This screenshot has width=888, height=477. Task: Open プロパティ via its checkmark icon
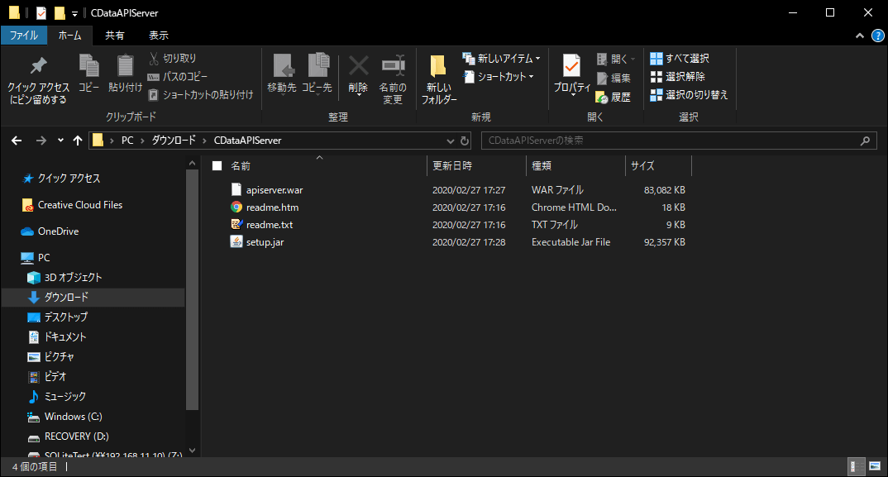click(572, 65)
